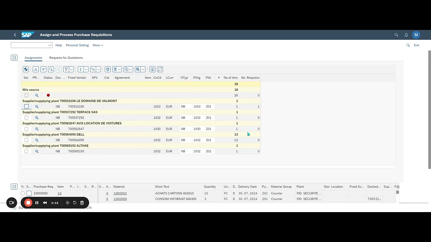431x242 pixels.
Task: Click the information icon in the table toolbar
Action: coord(152,69)
